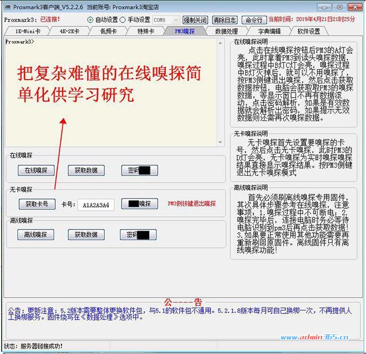Click 获取数据 in the 离线嗅探 group
Image resolution: width=366 pixels, height=354 pixels.
pos(86,234)
